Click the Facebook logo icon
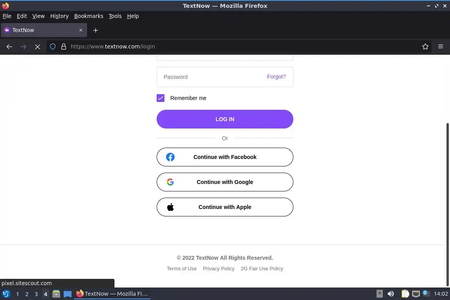450x300 pixels. tap(170, 157)
